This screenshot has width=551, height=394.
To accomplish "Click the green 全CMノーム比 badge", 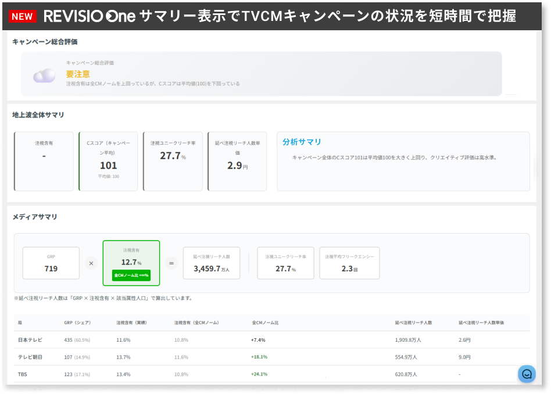I will [131, 275].
